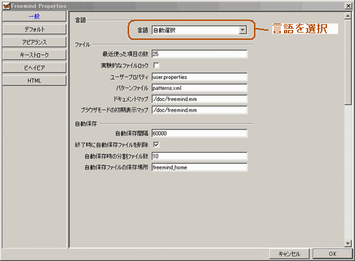The image size is (355, 261).
Task: Click the vertical scrollbar thumb
Action: (348, 62)
